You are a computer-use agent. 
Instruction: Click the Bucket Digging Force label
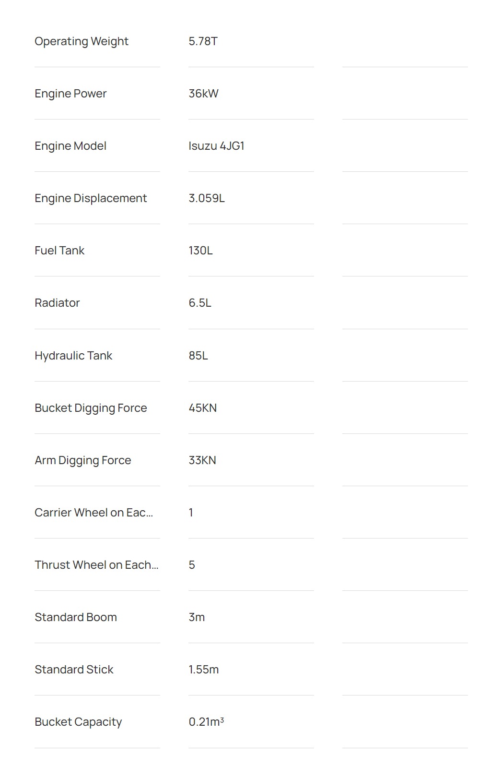91,408
